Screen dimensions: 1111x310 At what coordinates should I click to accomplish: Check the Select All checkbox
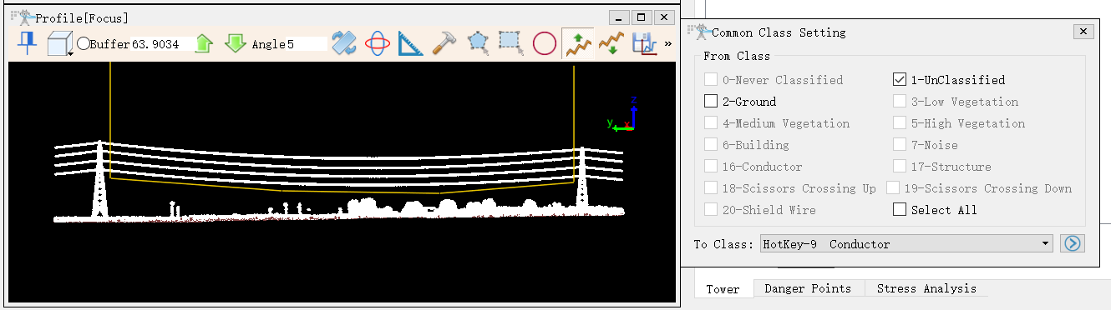coord(900,210)
